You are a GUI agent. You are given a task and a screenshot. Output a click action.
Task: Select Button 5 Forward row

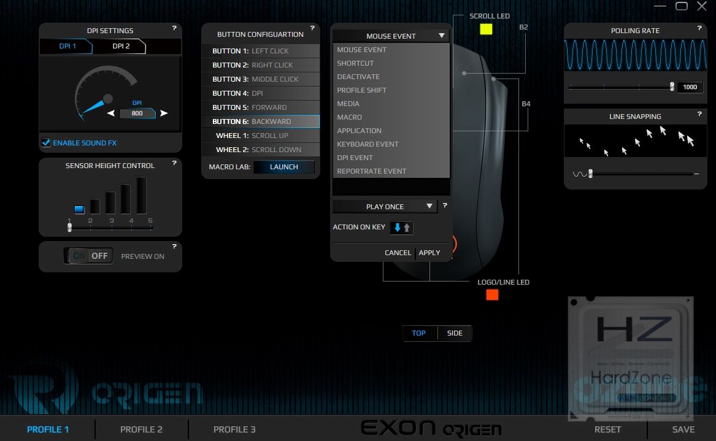click(x=261, y=107)
